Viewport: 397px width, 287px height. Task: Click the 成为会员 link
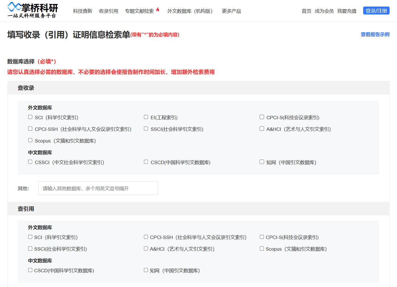point(324,11)
